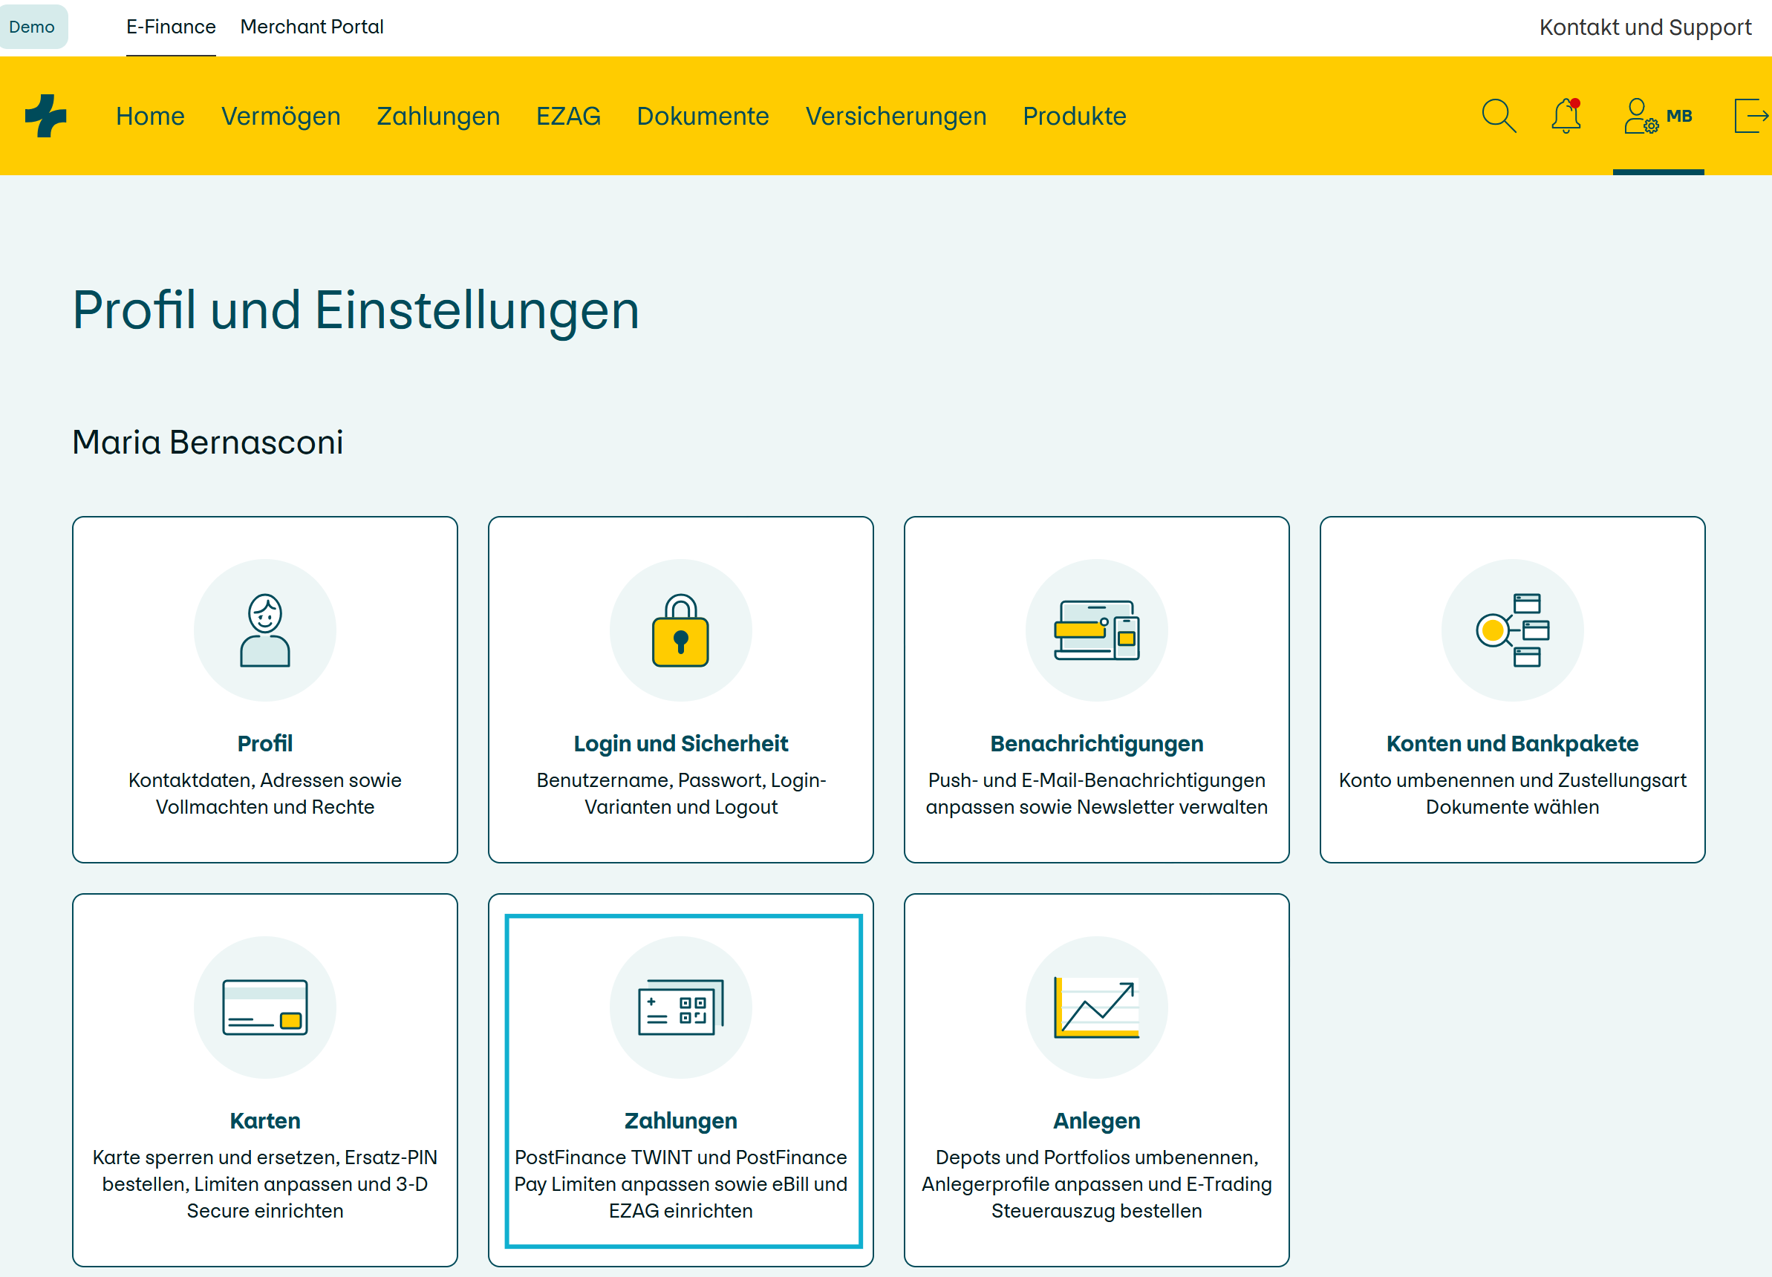Click the Demo badge
Viewport: 1772px width, 1277px height.
click(x=32, y=27)
